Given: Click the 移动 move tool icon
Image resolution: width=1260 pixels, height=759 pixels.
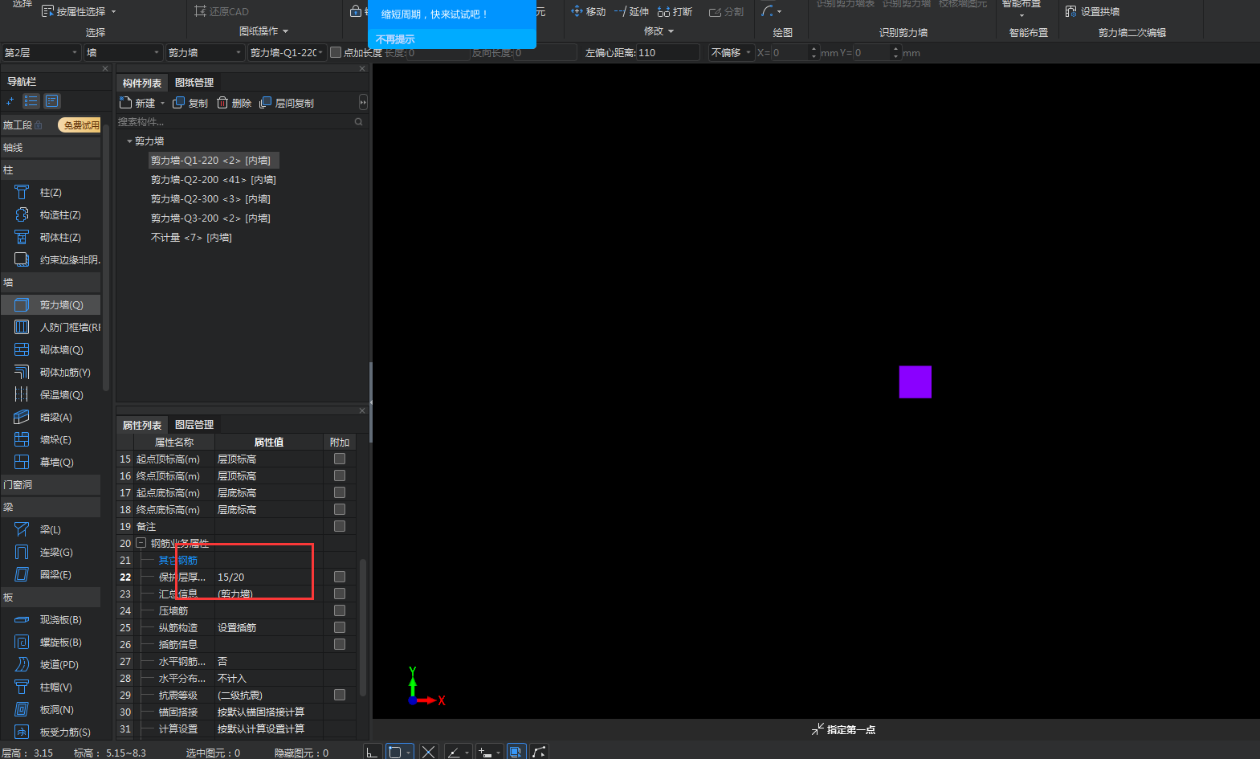Looking at the screenshot, I should [x=577, y=11].
